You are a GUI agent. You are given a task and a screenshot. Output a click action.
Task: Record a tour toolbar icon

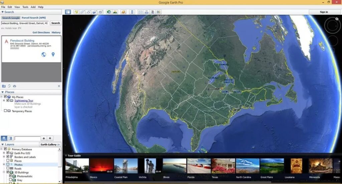101,12
